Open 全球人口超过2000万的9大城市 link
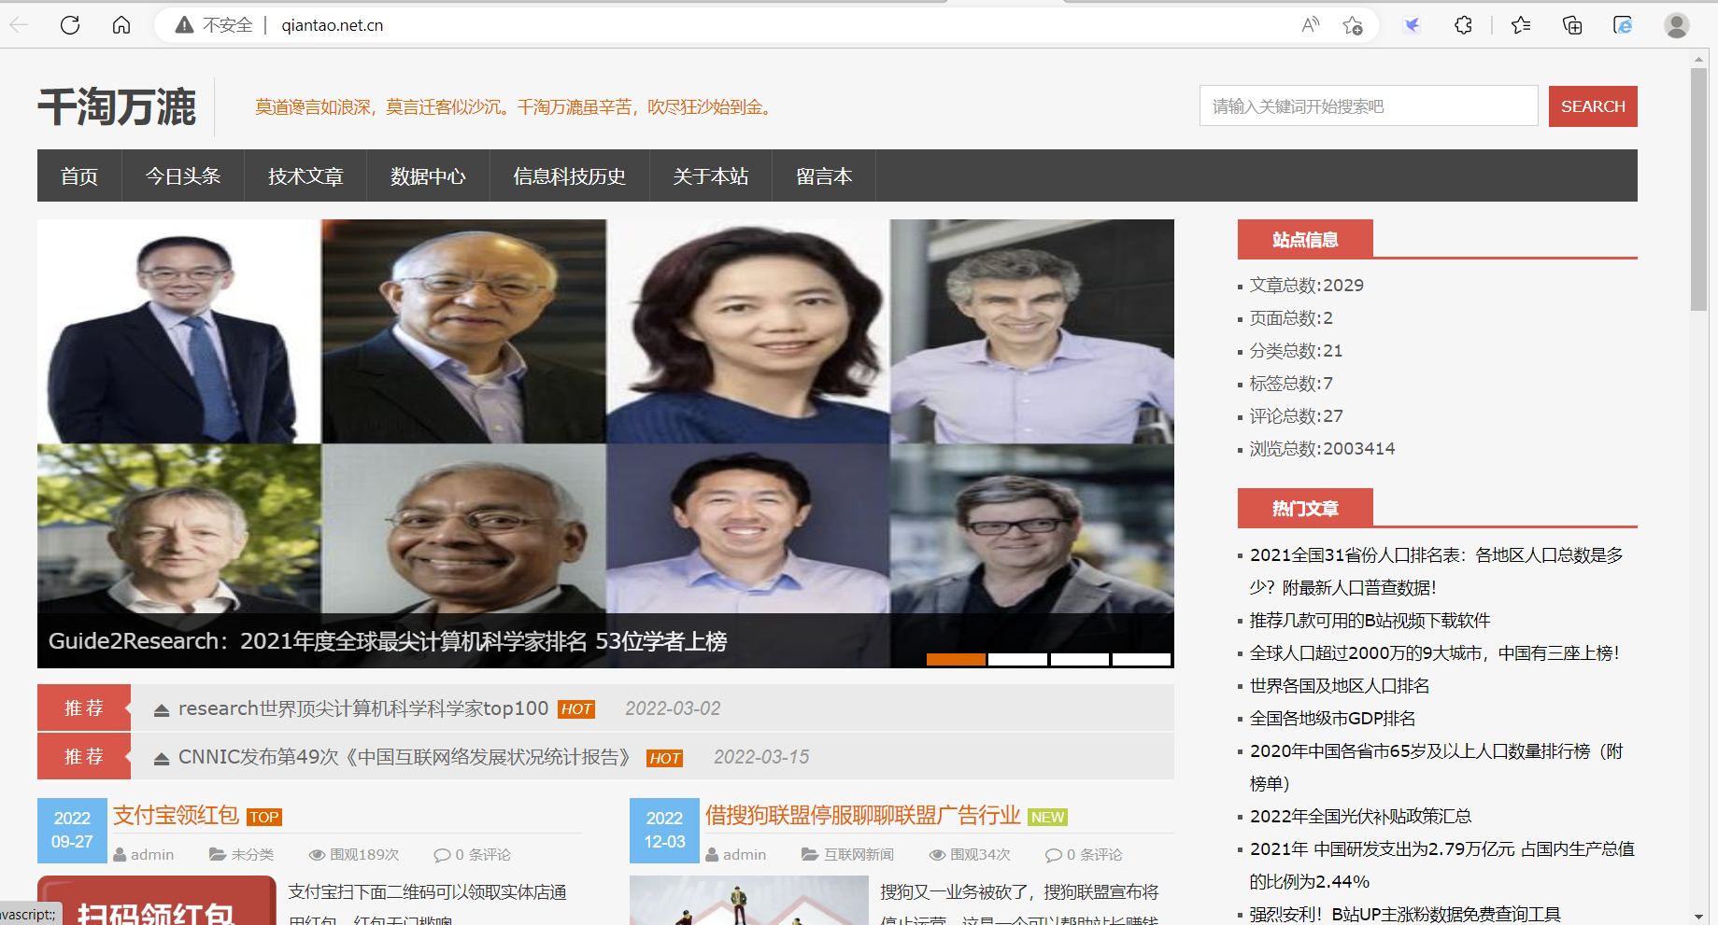 point(1435,652)
